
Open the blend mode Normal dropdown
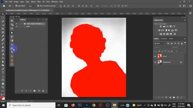pos(163,47)
